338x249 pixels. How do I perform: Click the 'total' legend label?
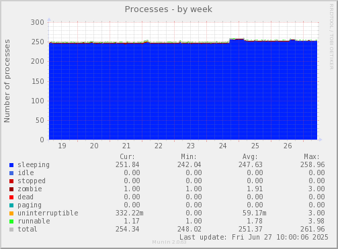click(28, 229)
